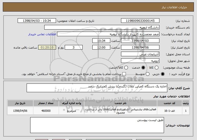Choose the متوسط purchase process option
Screen dimensions: 197x140
pyautogui.click(x=148, y=74)
